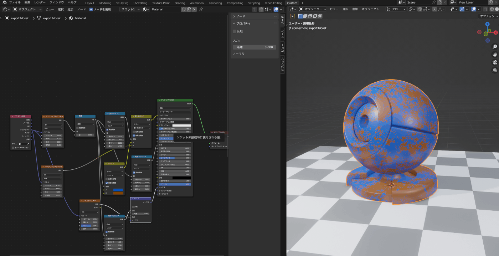This screenshot has width=499, height=256.
Task: Click the pan hand viewport icon
Action: click(495, 55)
